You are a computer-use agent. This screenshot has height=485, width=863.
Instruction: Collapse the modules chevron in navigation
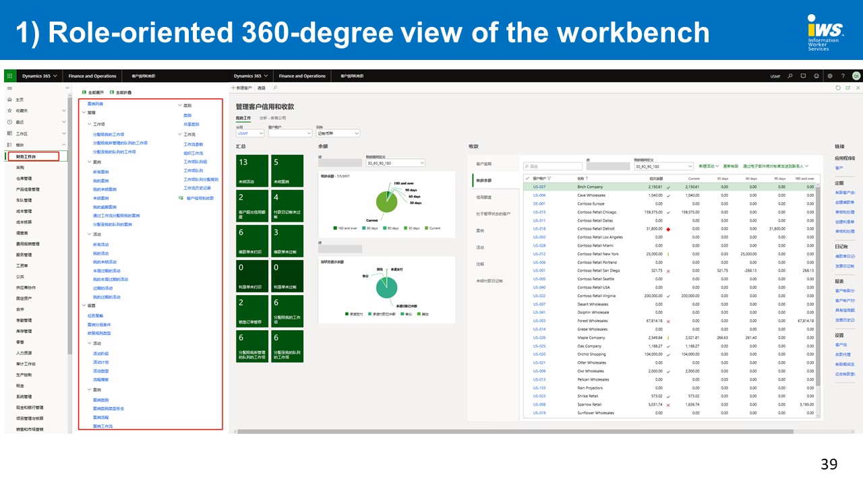[x=64, y=145]
